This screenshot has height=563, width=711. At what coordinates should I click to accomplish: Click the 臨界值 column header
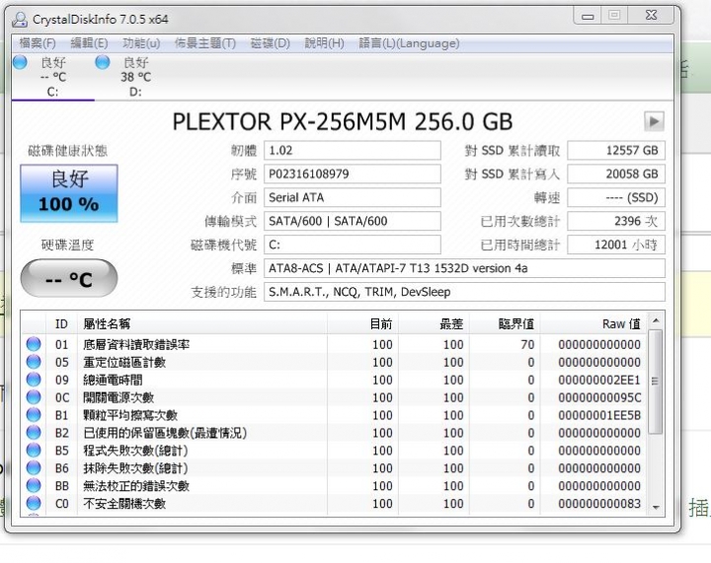pos(505,323)
